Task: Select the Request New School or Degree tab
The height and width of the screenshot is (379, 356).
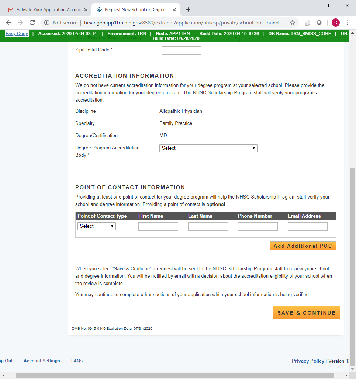Action: 135,10
